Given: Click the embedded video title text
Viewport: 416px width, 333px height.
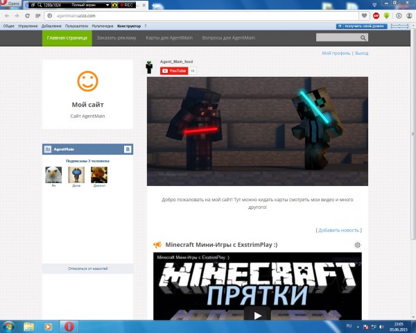Looking at the screenshot, I should pos(193,257).
